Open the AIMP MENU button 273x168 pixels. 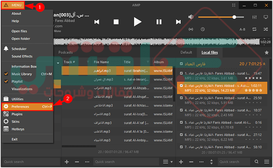[13, 5]
